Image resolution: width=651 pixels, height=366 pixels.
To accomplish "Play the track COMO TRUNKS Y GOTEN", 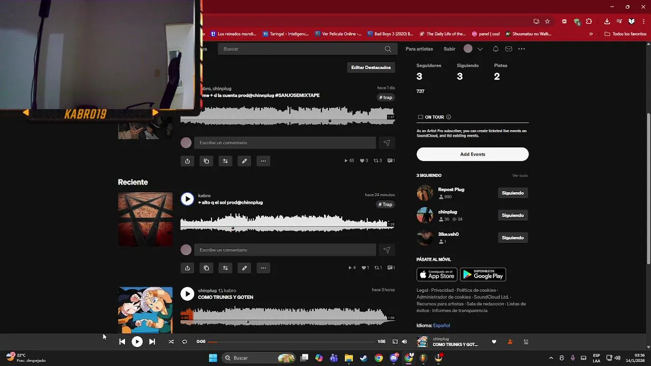I will click(187, 294).
